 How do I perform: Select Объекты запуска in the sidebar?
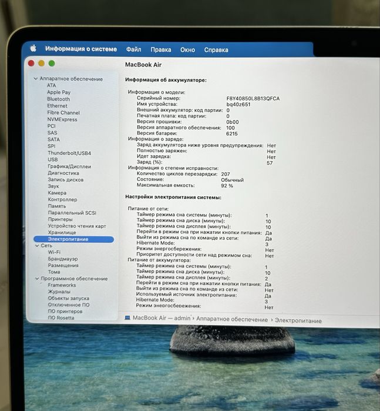(x=69, y=298)
